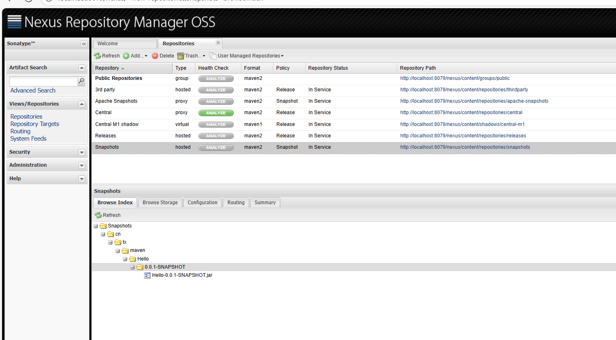616x340 pixels.
Task: Open the Repository Targets link
Action: pos(35,124)
